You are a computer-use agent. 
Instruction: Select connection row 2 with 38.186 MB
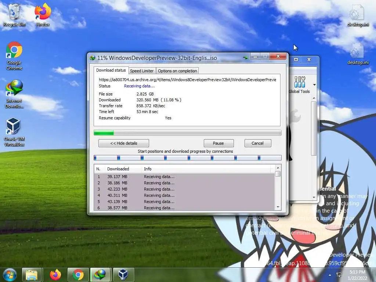tap(184, 183)
